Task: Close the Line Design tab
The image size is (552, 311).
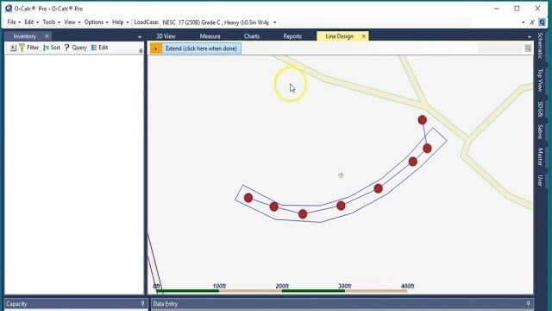Action: 364,36
